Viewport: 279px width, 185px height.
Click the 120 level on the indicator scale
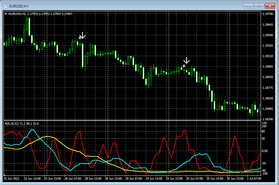coord(264,122)
